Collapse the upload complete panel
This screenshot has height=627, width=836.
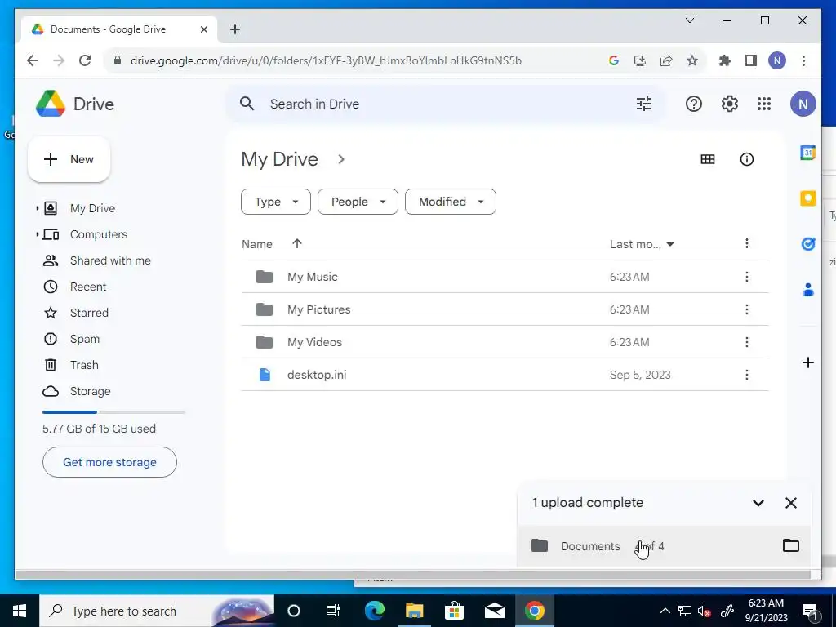click(x=758, y=503)
